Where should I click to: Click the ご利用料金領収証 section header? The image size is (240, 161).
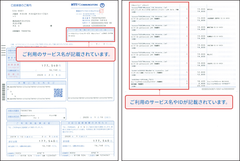point(33,123)
